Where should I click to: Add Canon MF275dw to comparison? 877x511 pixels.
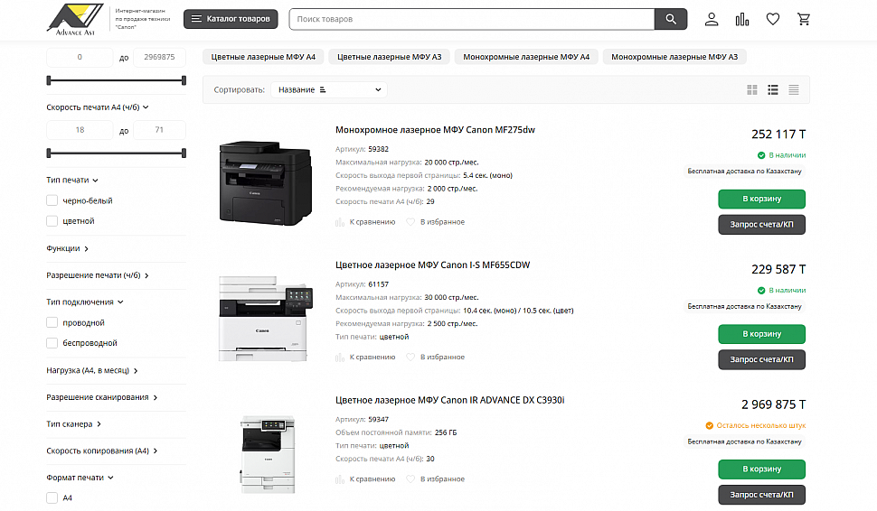[365, 222]
